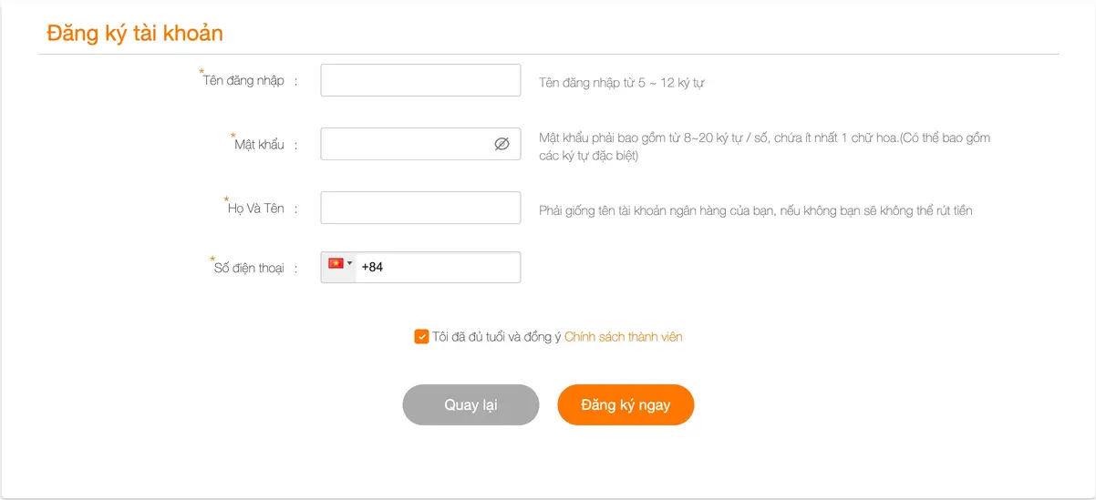Click the Họ Và Tên label
1096x500 pixels.
point(255,209)
